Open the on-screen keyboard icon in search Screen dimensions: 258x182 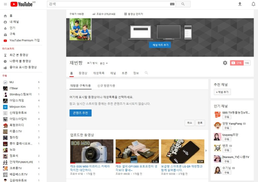pyautogui.click(x=172, y=4)
